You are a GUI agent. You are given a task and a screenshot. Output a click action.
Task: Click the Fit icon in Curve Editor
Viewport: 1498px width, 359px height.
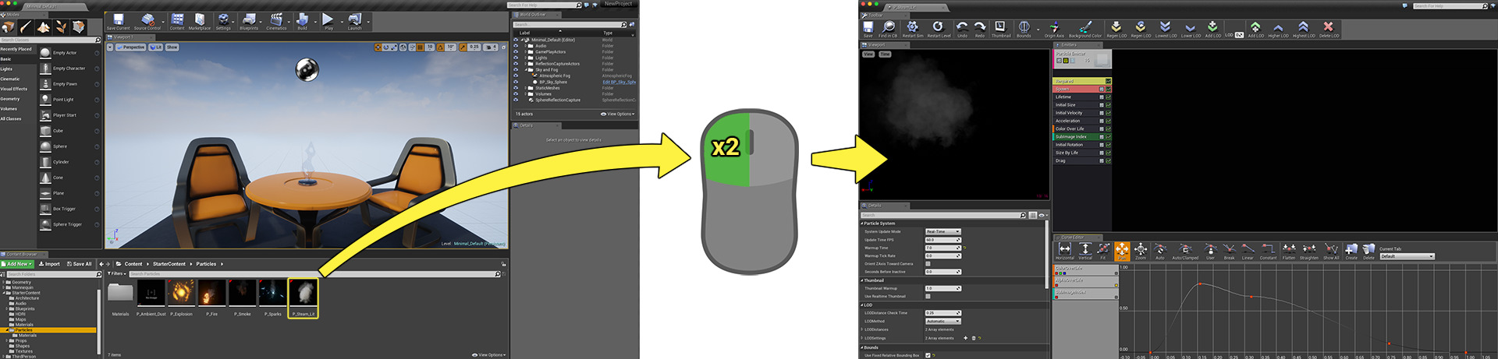[1103, 251]
